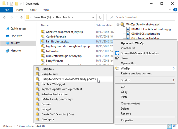The height and width of the screenshot is (129, 178).
Task: Click the icon beside Replace Zip files with Zip content
Action: pos(38,89)
